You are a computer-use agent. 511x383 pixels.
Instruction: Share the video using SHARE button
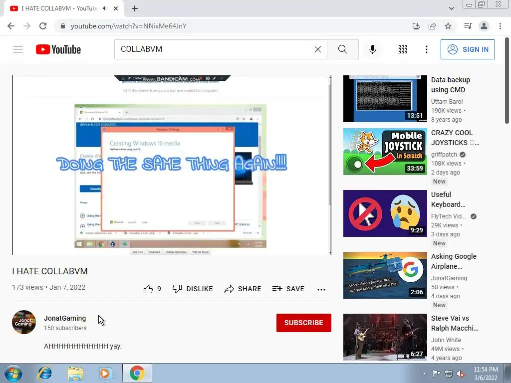pos(243,289)
